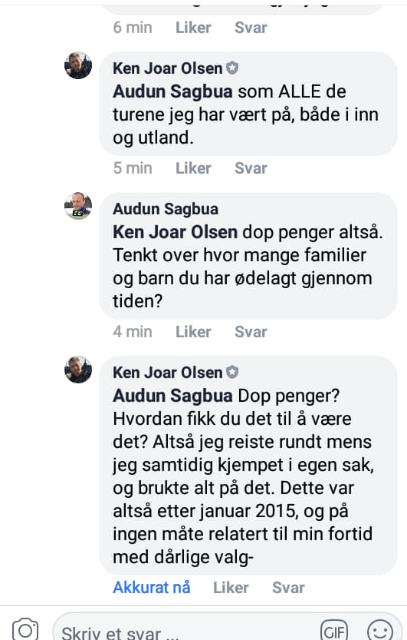
Task: Open Audun Sagbua's profile picture
Action: 78,206
